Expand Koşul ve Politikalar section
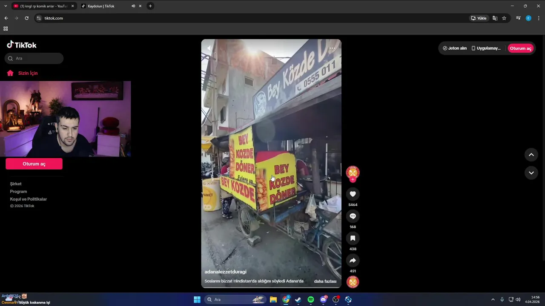 tap(29, 199)
